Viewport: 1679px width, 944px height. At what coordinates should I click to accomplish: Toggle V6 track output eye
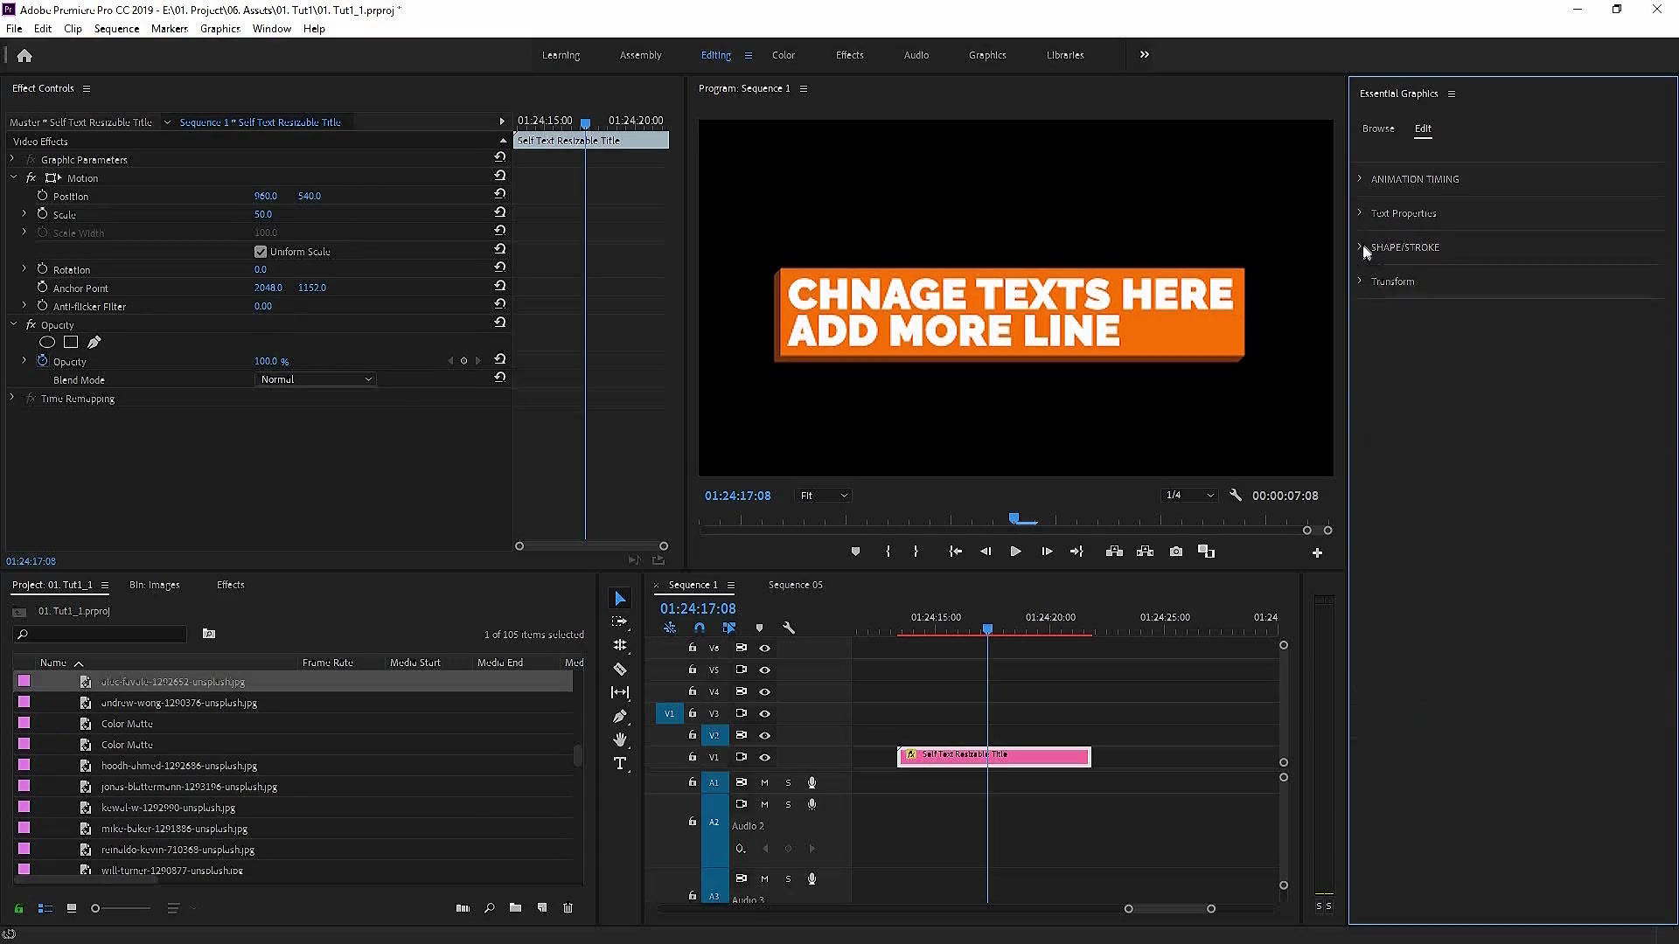coord(764,648)
